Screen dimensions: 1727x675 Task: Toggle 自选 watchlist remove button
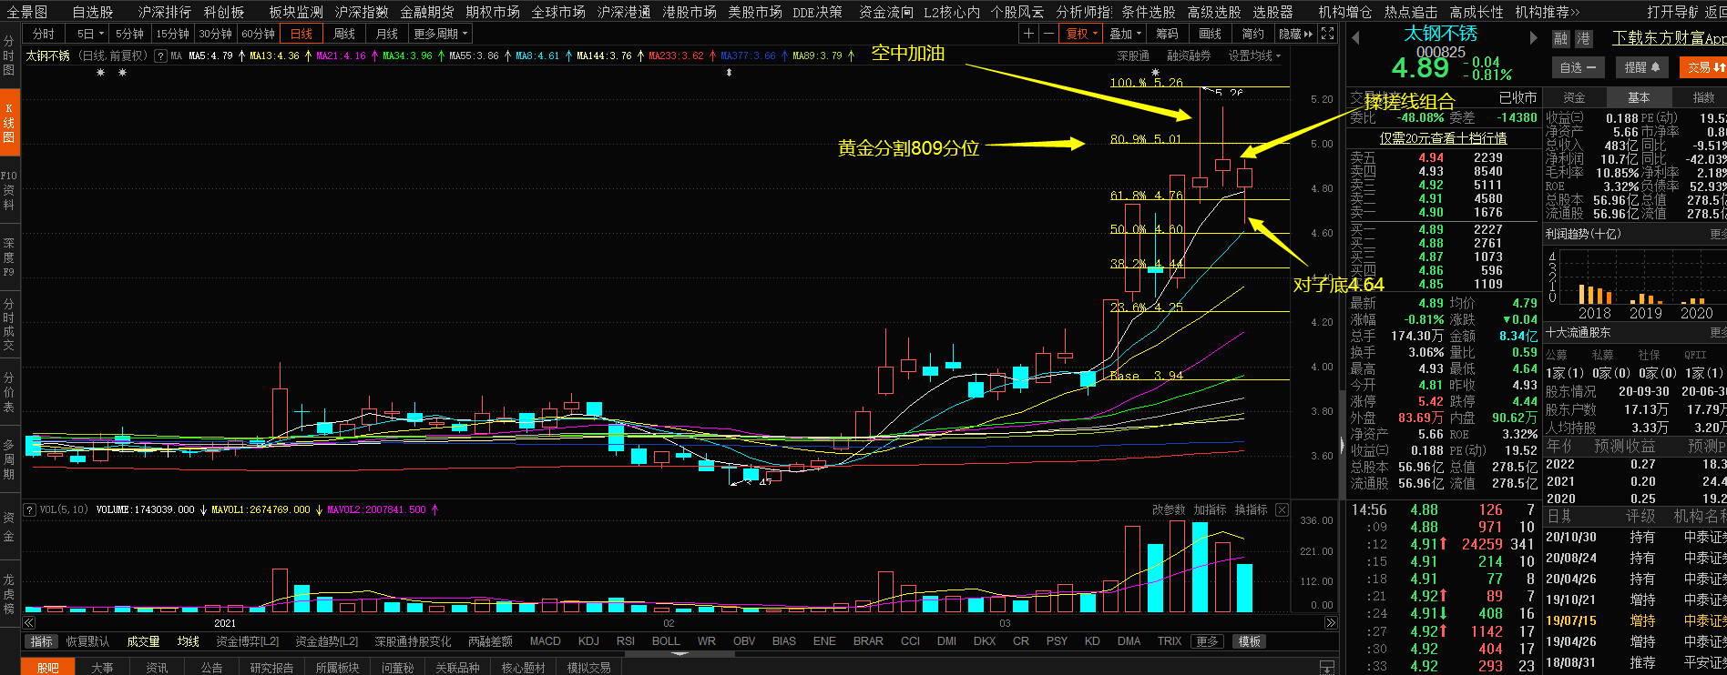tap(1578, 67)
